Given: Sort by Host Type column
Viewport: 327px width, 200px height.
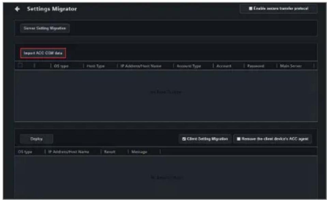Looking at the screenshot, I should pos(95,66).
